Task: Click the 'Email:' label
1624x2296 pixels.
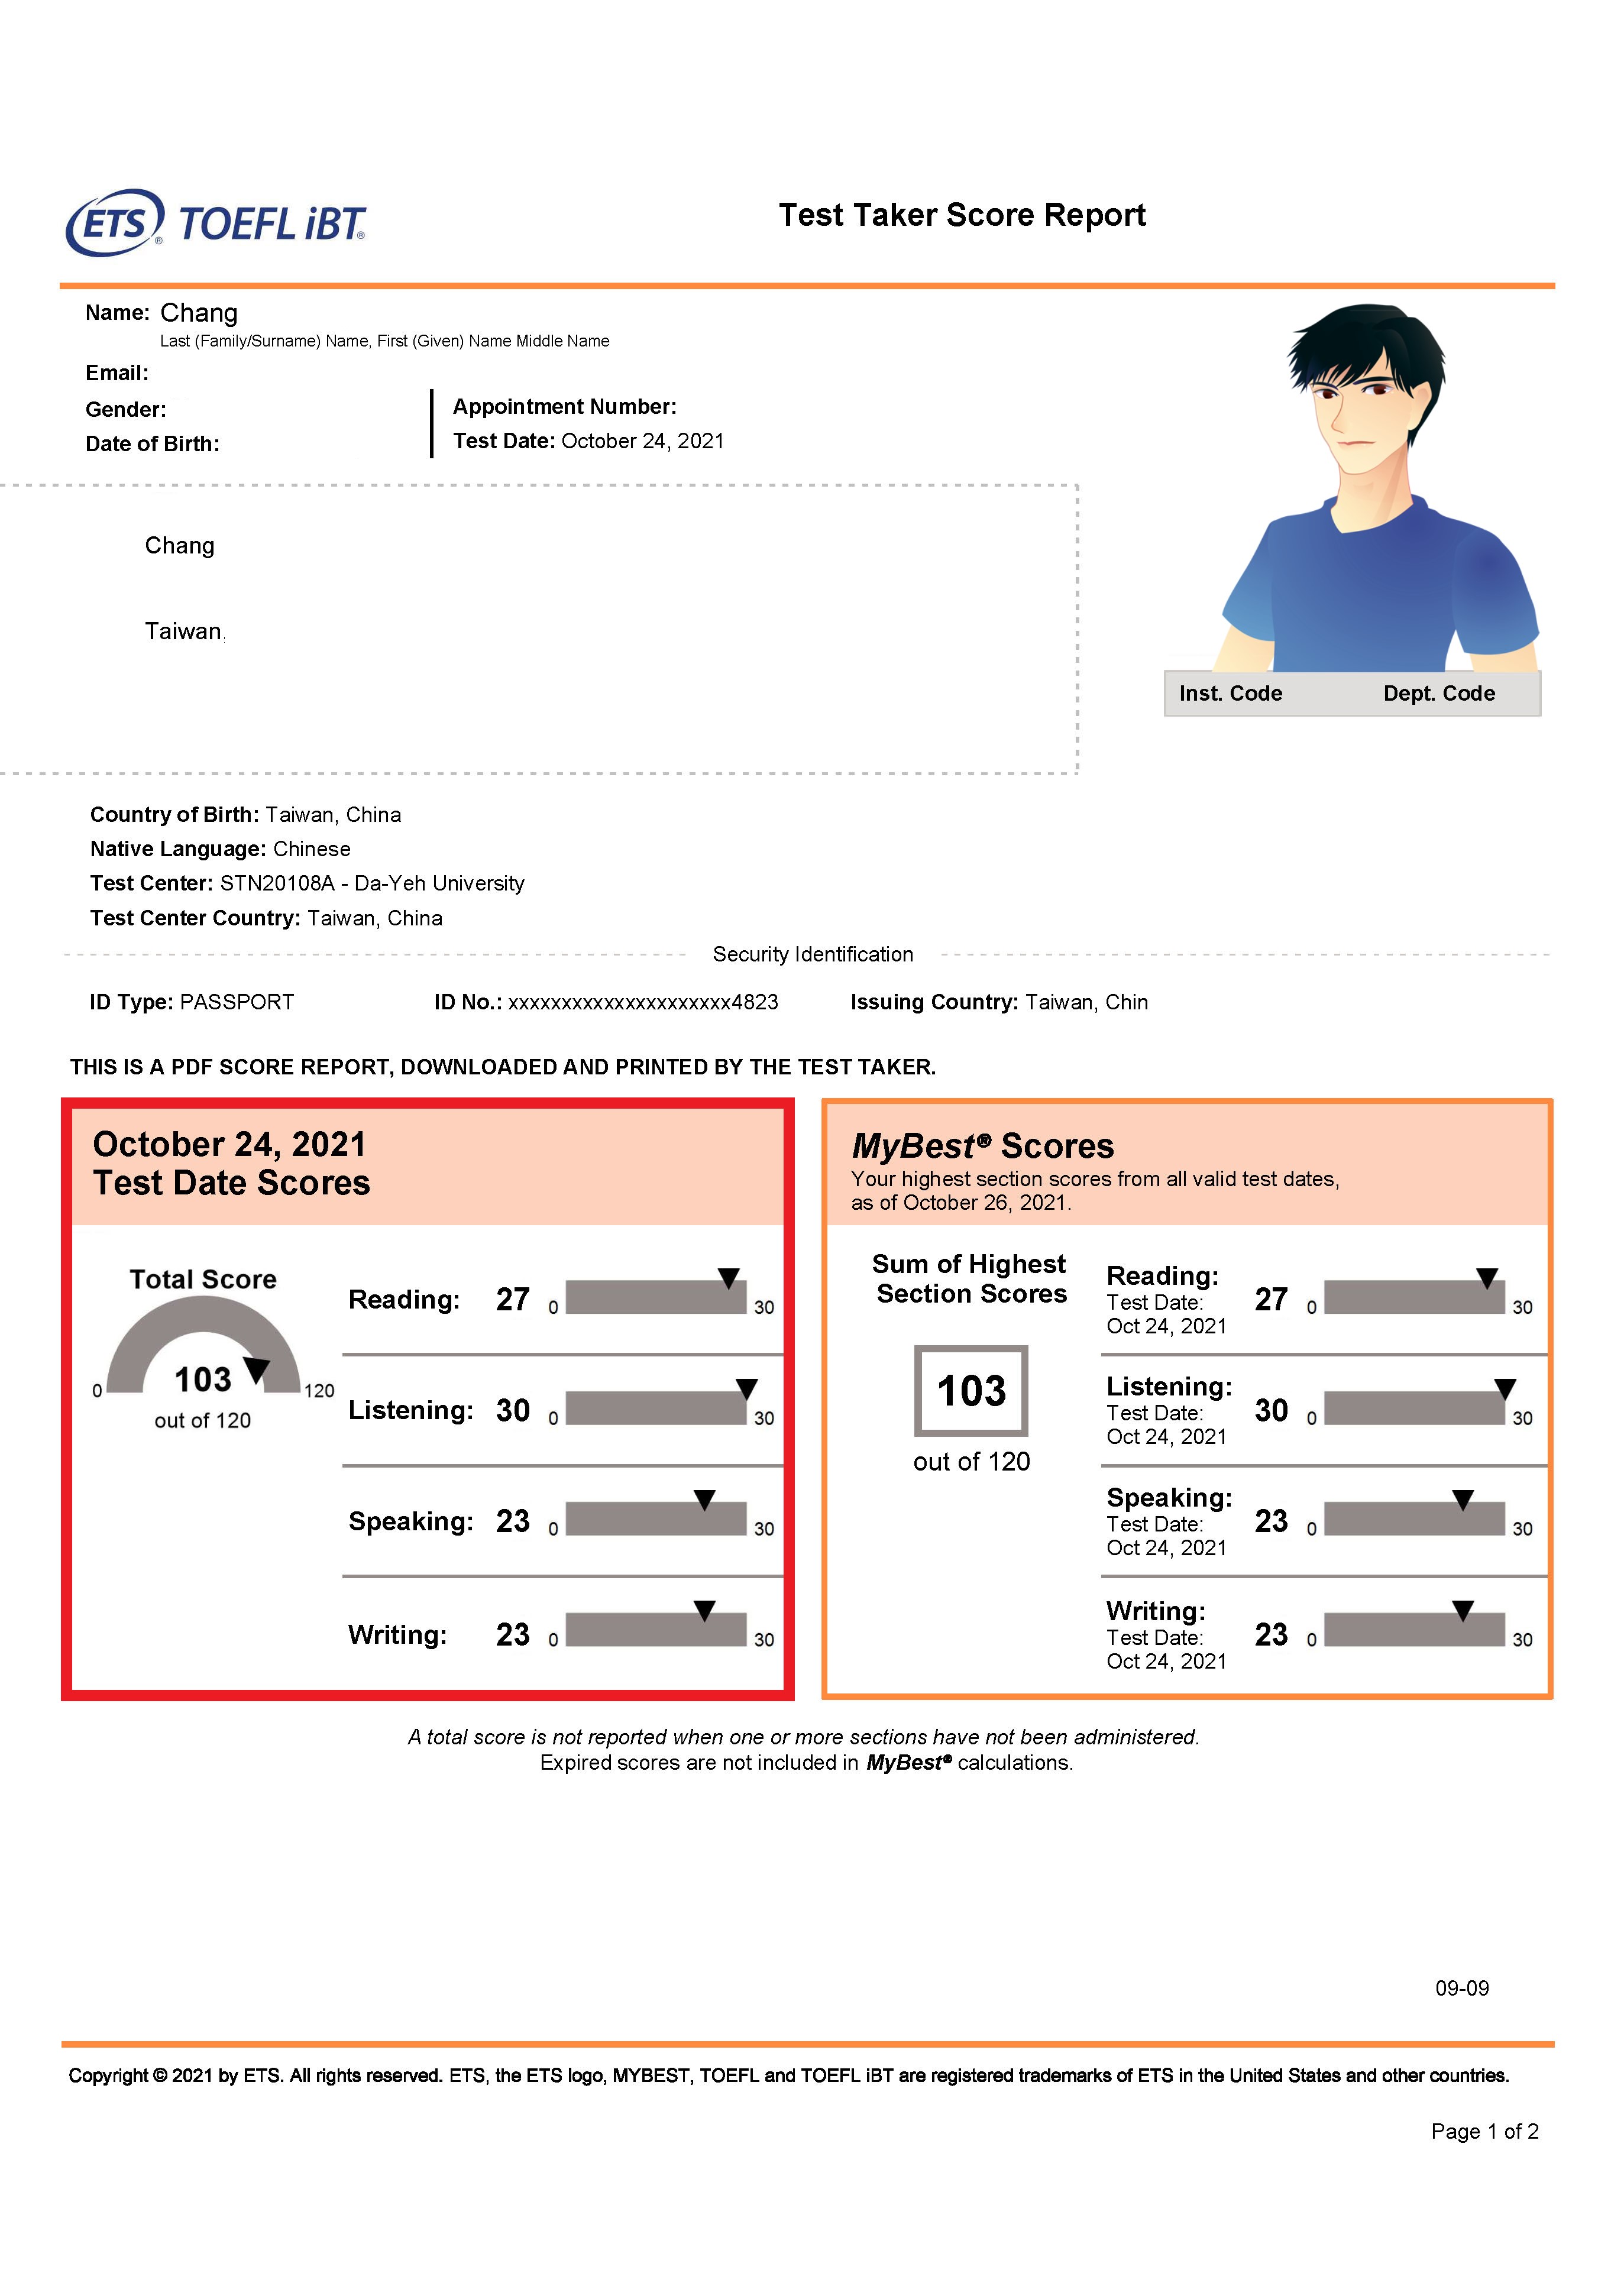Action: (x=117, y=373)
